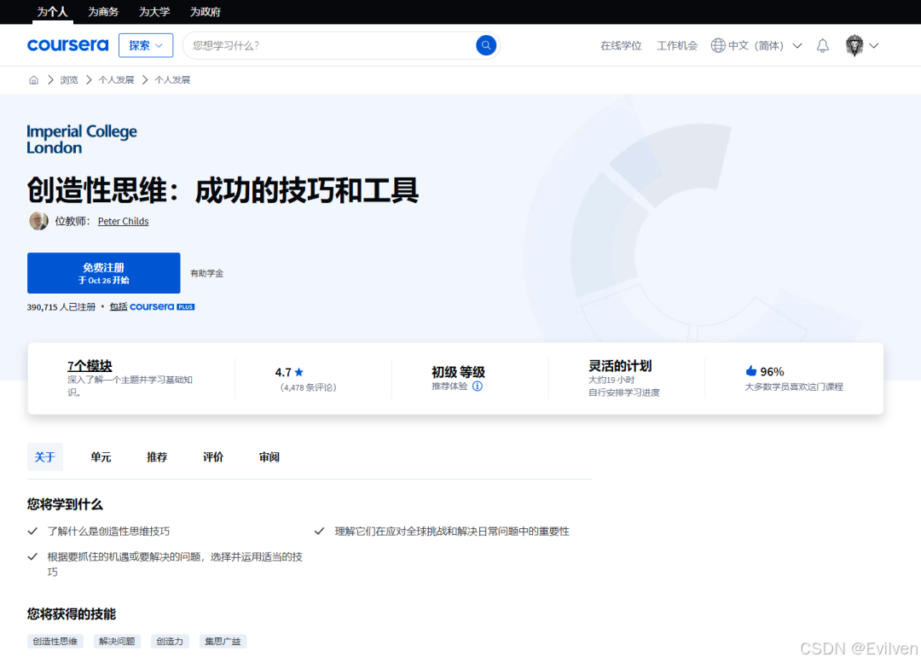Switch to the 评价 tab
921x663 pixels.
coord(213,457)
